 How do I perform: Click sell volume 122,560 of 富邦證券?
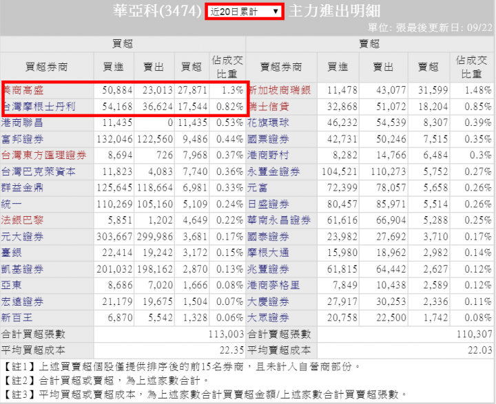155,139
